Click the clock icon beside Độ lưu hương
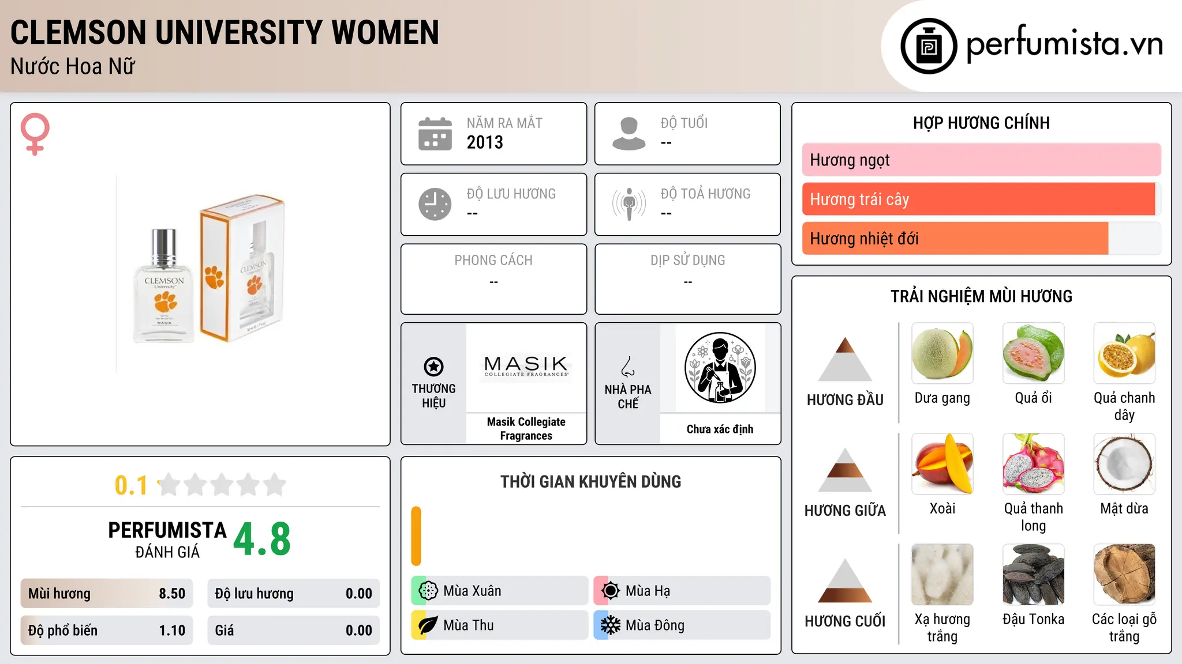The image size is (1182, 664). point(435,204)
